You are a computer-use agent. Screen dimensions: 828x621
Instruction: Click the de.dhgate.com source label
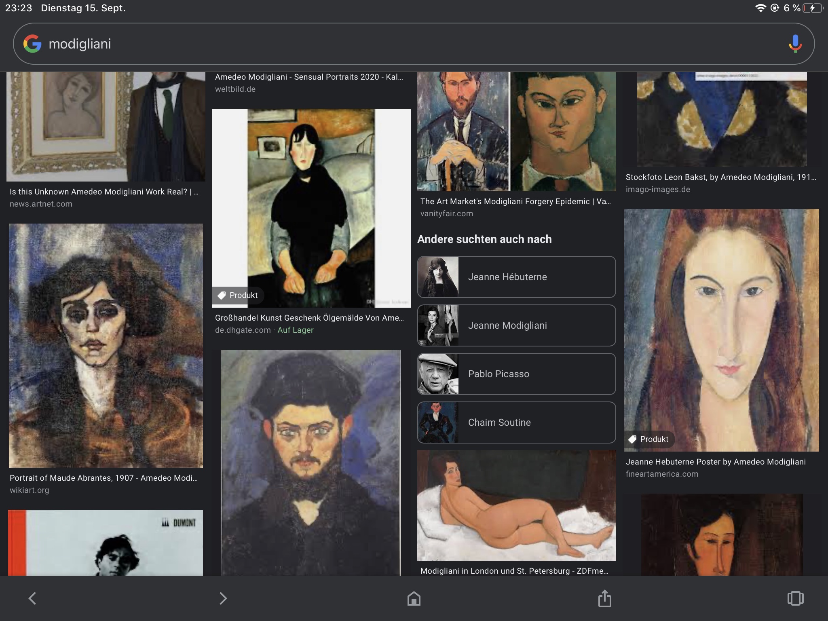click(243, 330)
